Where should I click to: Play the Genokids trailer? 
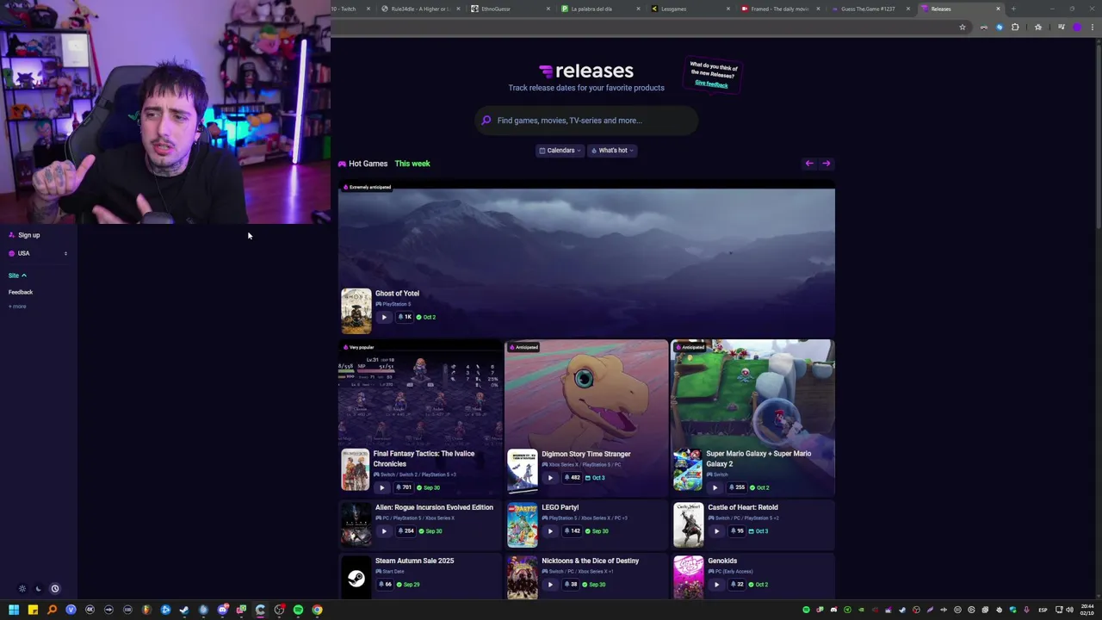click(716, 585)
